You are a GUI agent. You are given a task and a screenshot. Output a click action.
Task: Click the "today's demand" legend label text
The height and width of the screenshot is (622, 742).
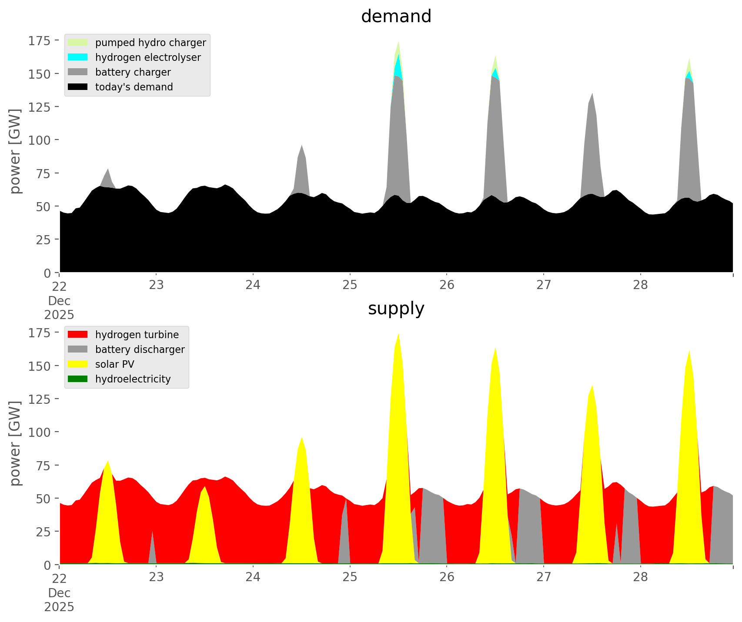[x=134, y=87]
